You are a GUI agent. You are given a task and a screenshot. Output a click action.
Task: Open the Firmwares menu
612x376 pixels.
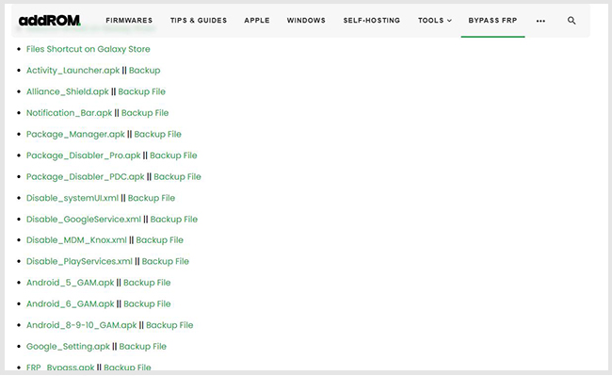click(x=129, y=21)
